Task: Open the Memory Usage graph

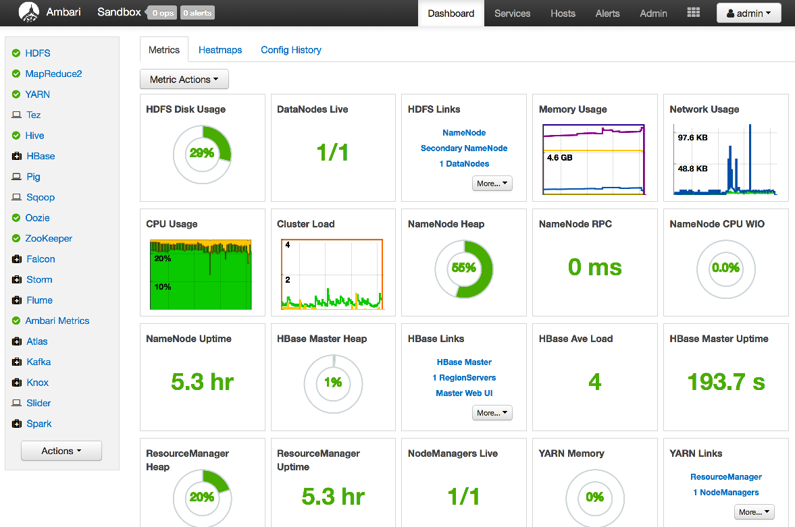Action: click(x=594, y=160)
